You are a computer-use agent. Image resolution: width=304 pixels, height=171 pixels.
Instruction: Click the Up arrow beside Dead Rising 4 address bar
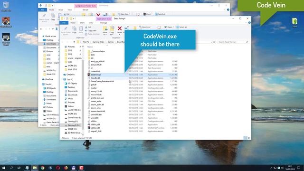(x=74, y=42)
